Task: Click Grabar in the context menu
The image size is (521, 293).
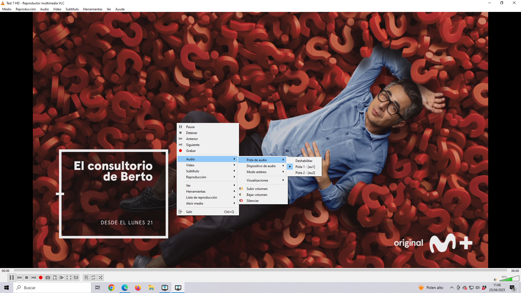Action: [x=208, y=151]
